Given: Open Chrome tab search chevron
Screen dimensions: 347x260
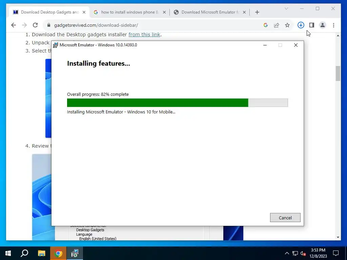Looking at the screenshot, I should [286, 8].
